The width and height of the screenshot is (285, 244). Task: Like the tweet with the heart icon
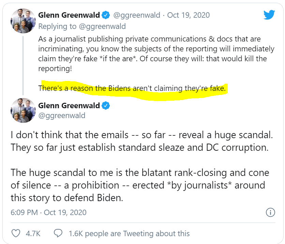[x=16, y=233]
